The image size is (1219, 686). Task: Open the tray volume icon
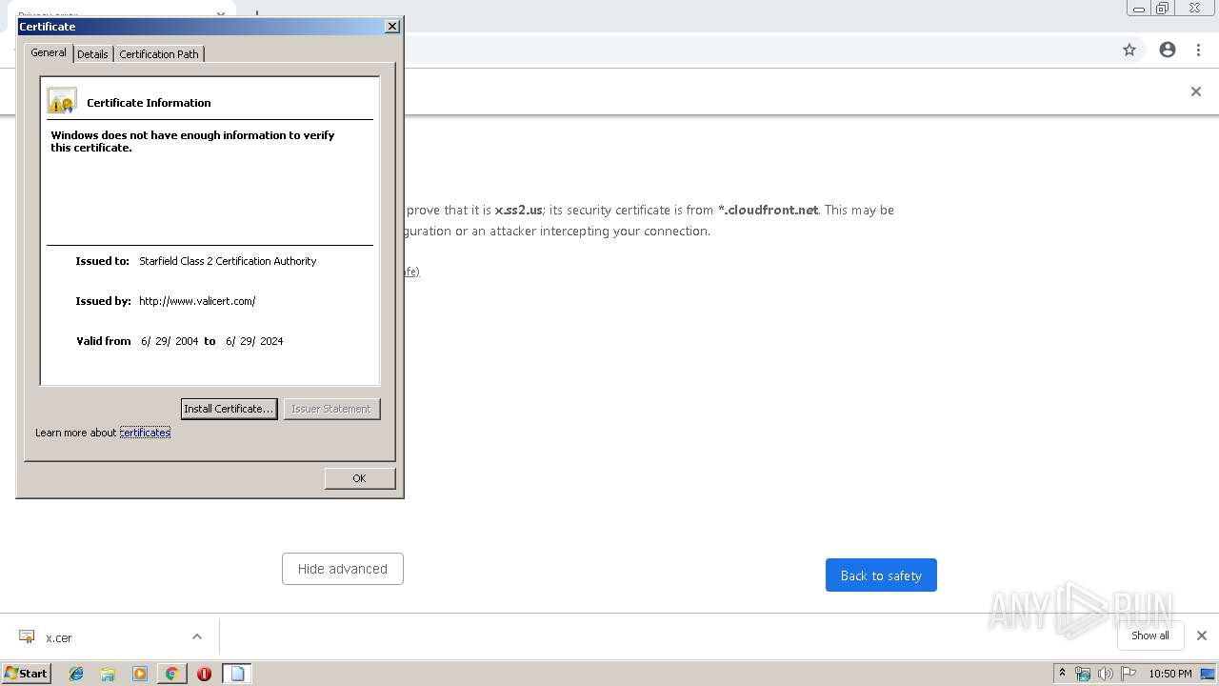point(1105,674)
